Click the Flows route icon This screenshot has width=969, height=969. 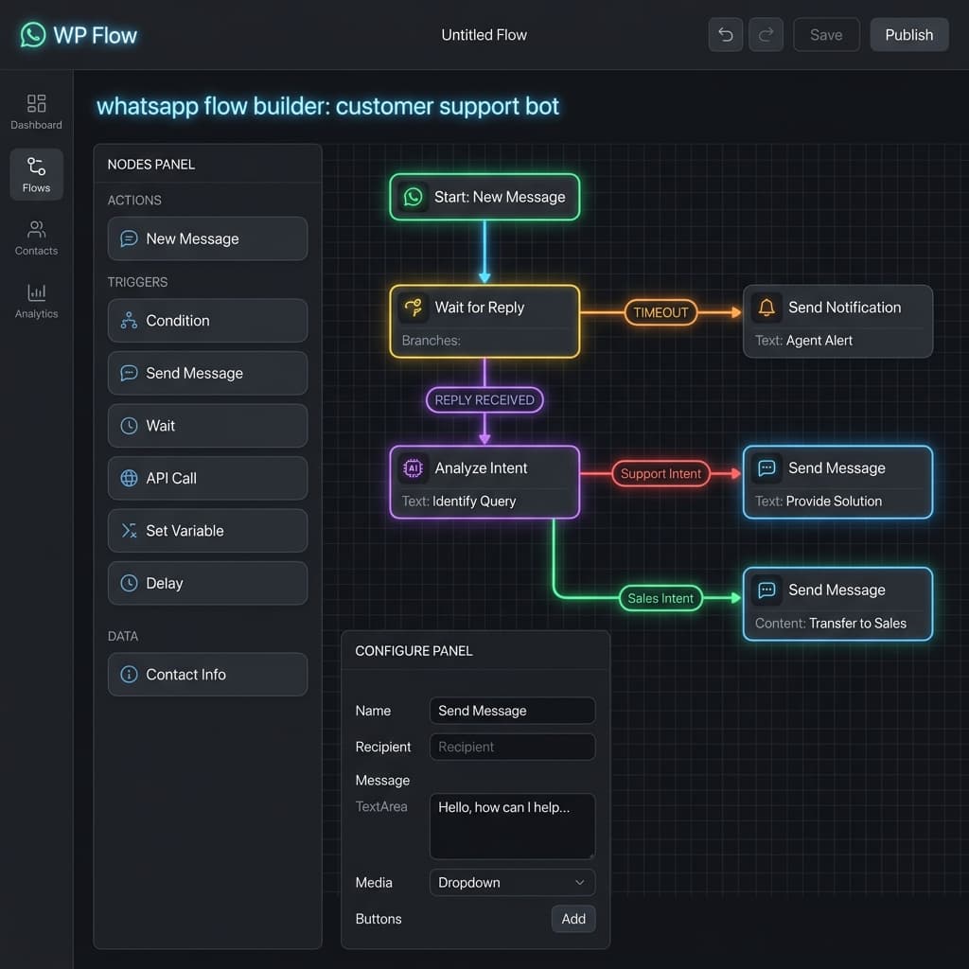[37, 166]
